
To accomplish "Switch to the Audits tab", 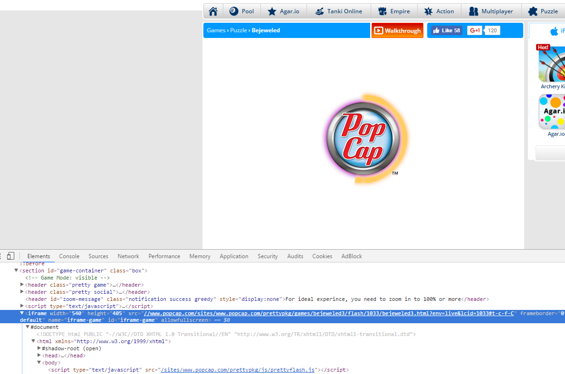I will [295, 256].
